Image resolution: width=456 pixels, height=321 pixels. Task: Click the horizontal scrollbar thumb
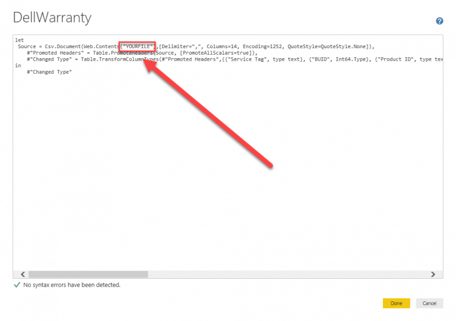pyautogui.click(x=88, y=274)
